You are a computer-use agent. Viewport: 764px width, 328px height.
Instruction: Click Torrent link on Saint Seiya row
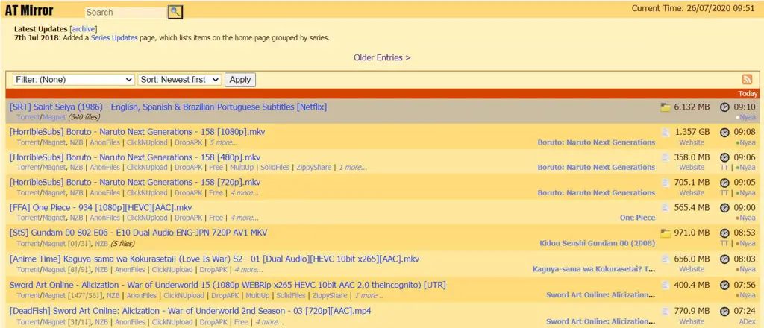point(28,117)
